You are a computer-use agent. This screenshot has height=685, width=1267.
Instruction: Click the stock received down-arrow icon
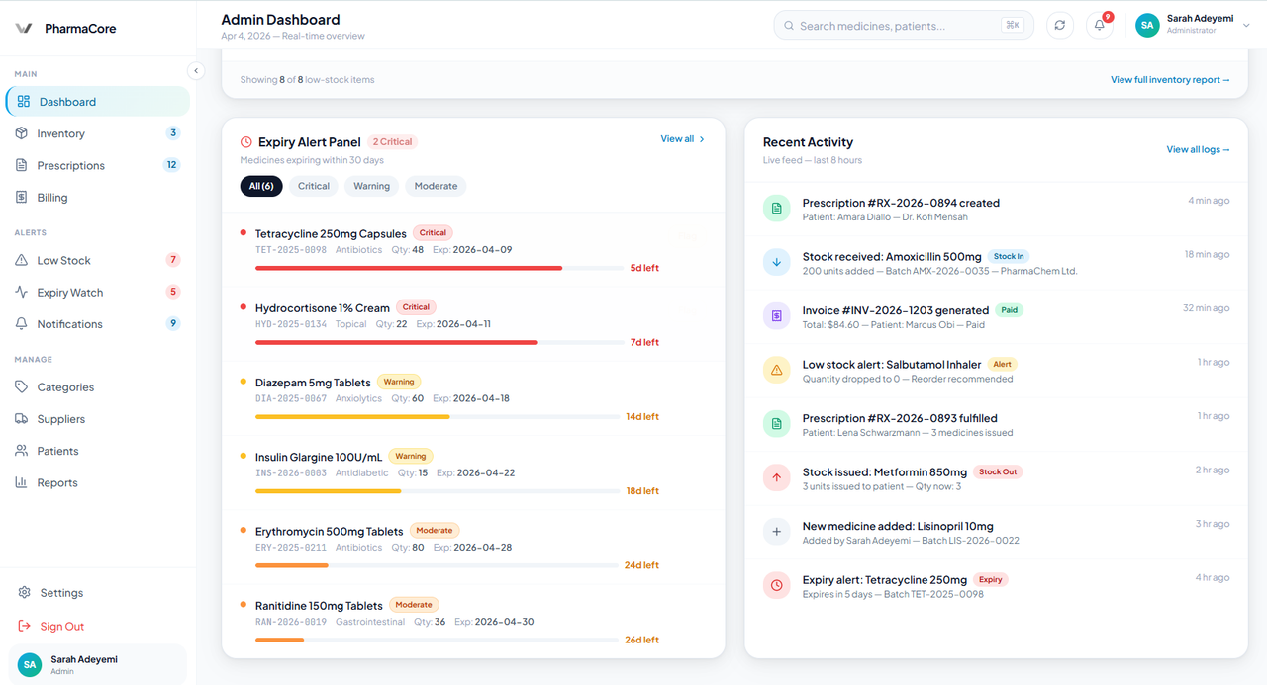pyautogui.click(x=776, y=262)
